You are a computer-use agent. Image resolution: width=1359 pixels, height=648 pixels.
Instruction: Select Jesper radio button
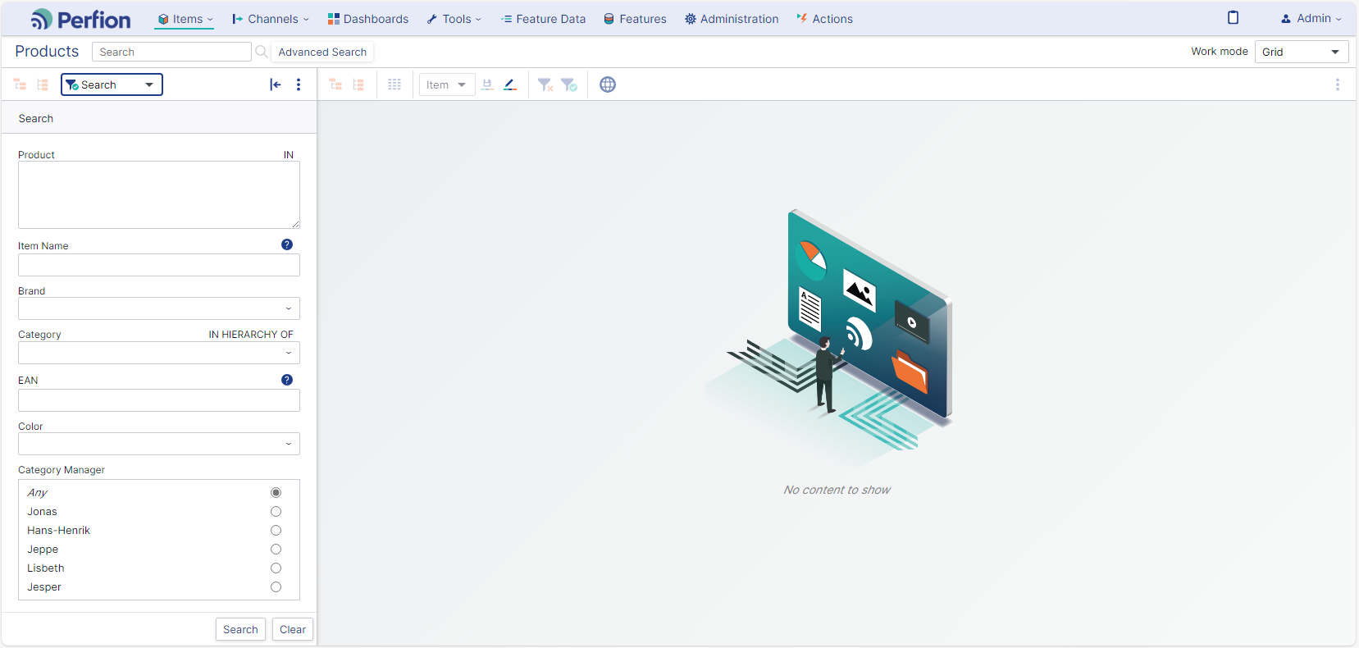[276, 587]
